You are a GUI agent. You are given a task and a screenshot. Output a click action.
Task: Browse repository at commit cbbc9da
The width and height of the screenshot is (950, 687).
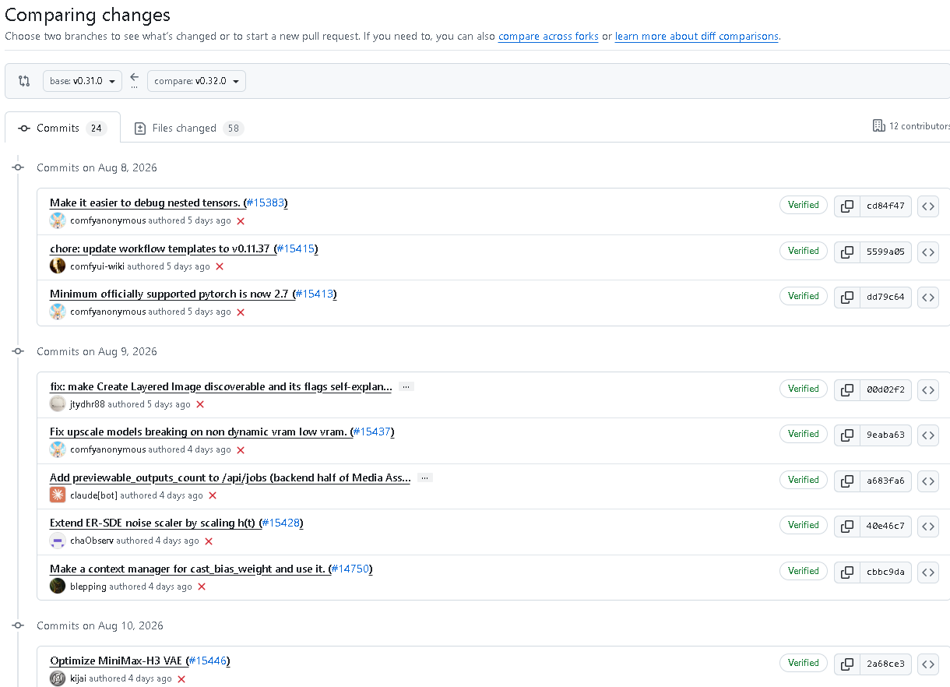point(928,572)
